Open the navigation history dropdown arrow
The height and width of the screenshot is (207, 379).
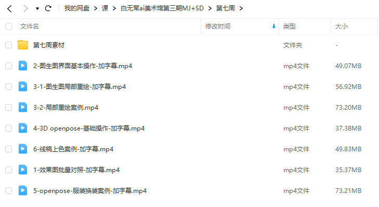[37, 9]
